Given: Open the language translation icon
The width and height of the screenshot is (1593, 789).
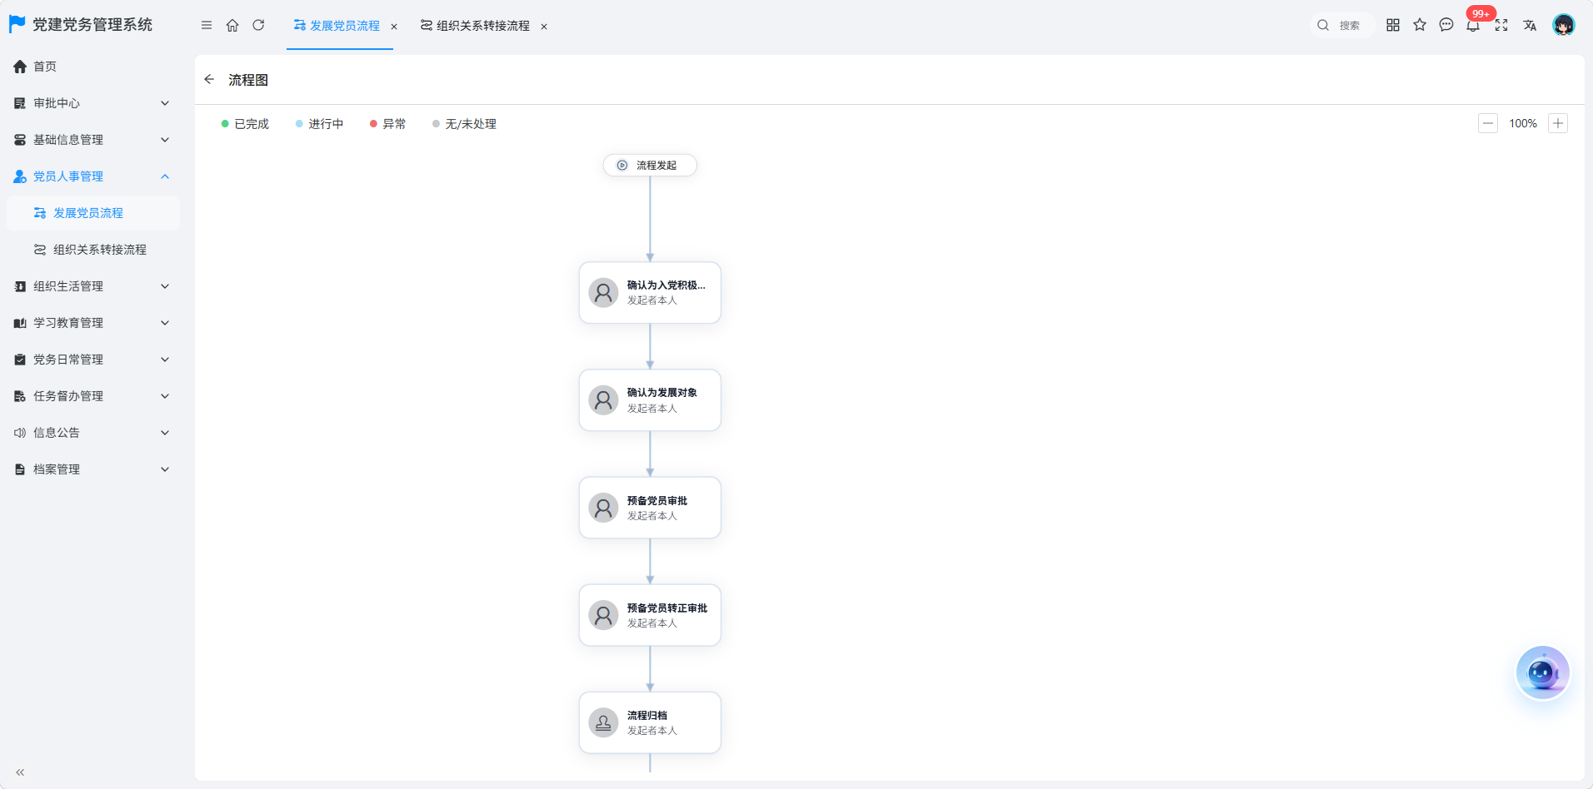Looking at the screenshot, I should (1530, 25).
